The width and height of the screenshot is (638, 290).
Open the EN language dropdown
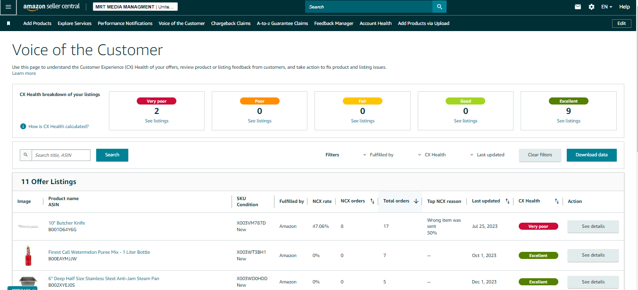coord(606,7)
